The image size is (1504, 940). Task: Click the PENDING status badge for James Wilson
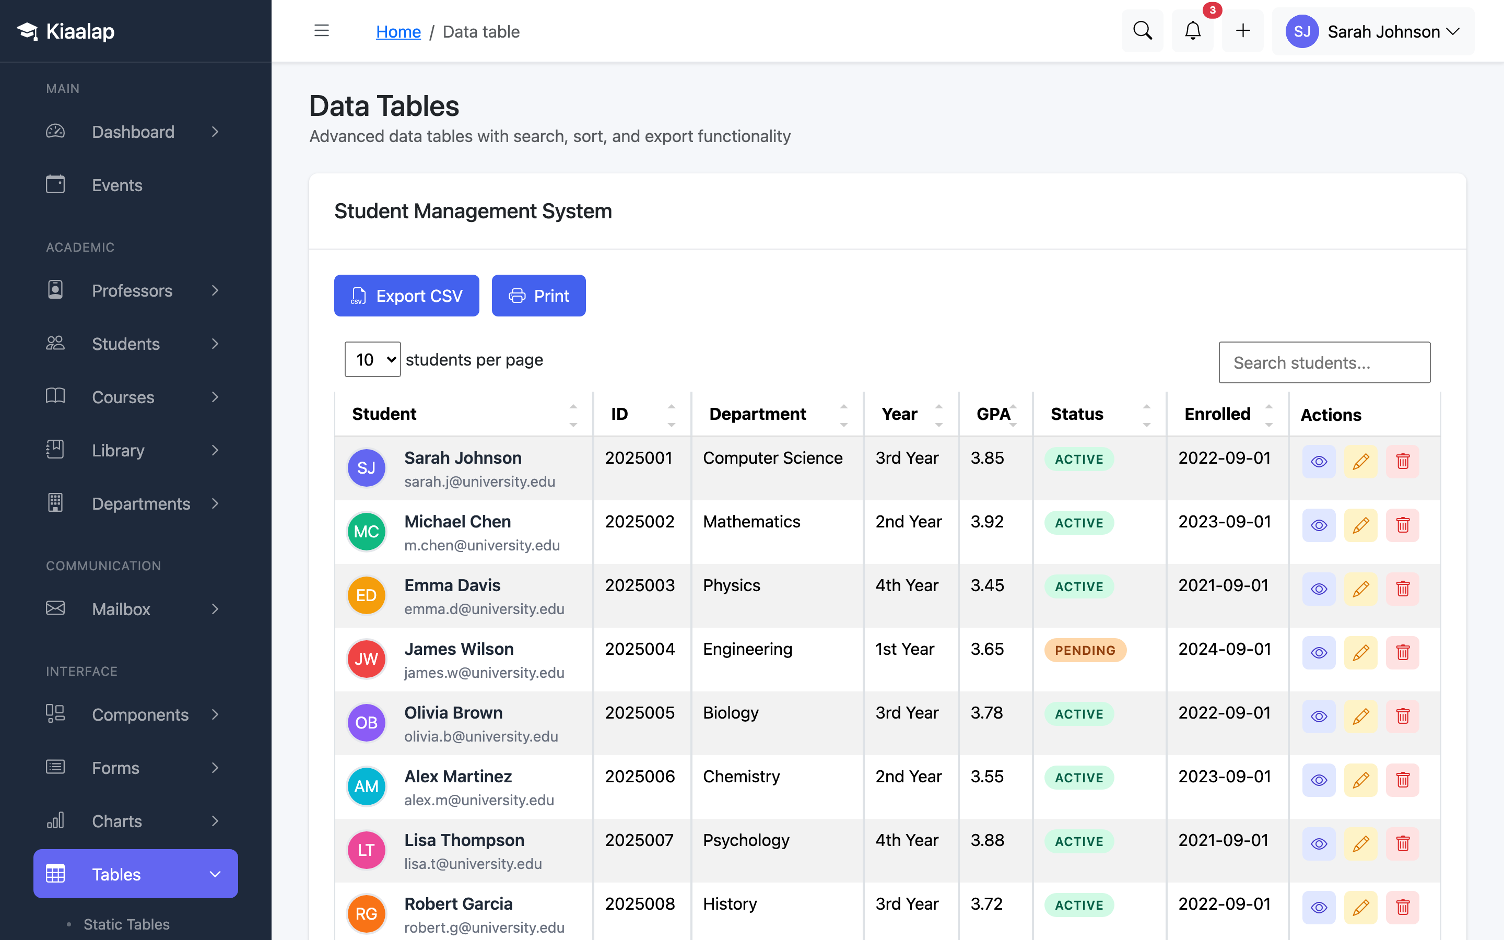(x=1085, y=650)
